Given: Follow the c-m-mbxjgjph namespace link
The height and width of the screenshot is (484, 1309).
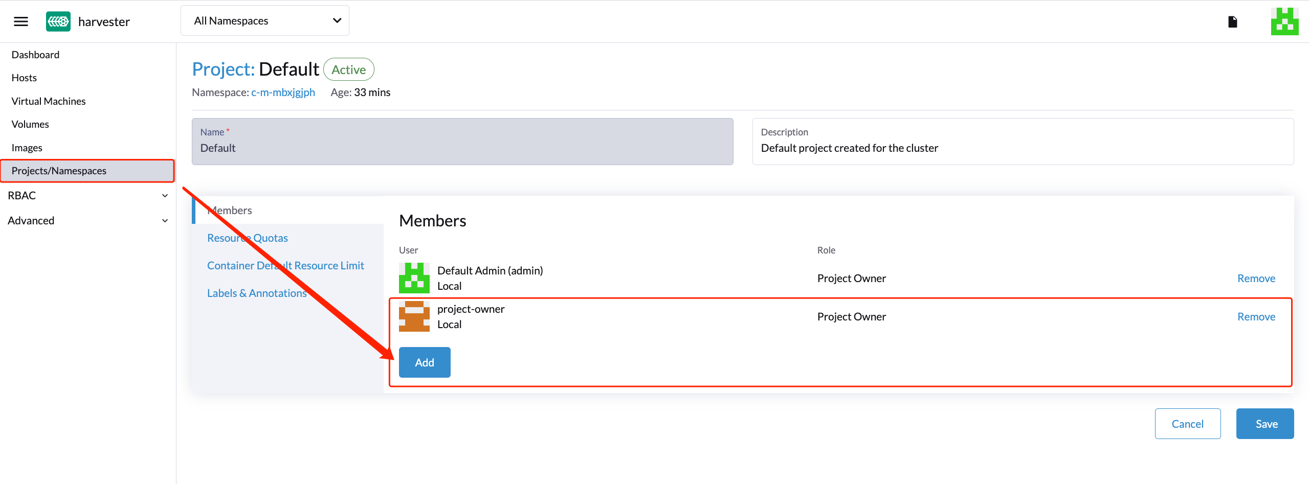Looking at the screenshot, I should point(283,93).
